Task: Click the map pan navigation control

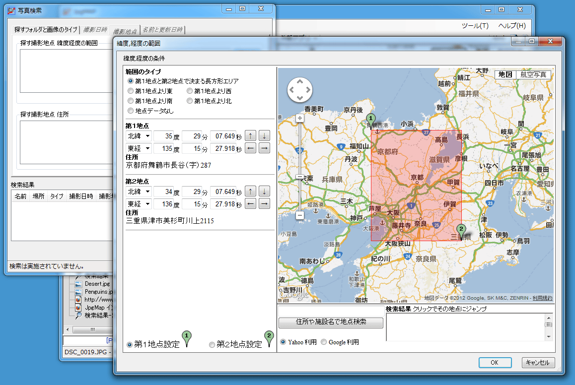Action: coord(299,90)
